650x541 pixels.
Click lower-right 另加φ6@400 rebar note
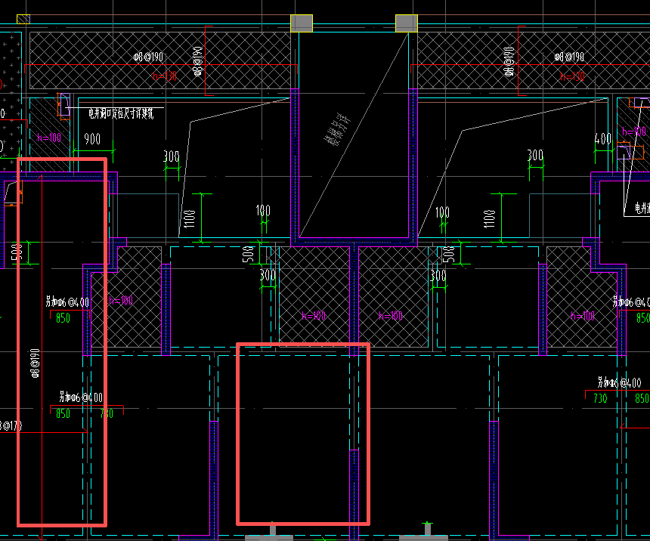(x=619, y=382)
